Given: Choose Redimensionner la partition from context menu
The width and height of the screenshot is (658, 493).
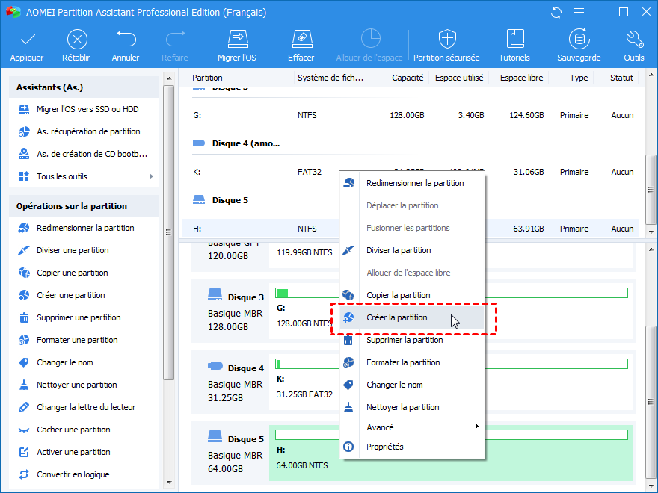Looking at the screenshot, I should point(415,183).
